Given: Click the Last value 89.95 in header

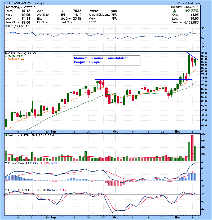Looking at the screenshot, I should (194, 19).
